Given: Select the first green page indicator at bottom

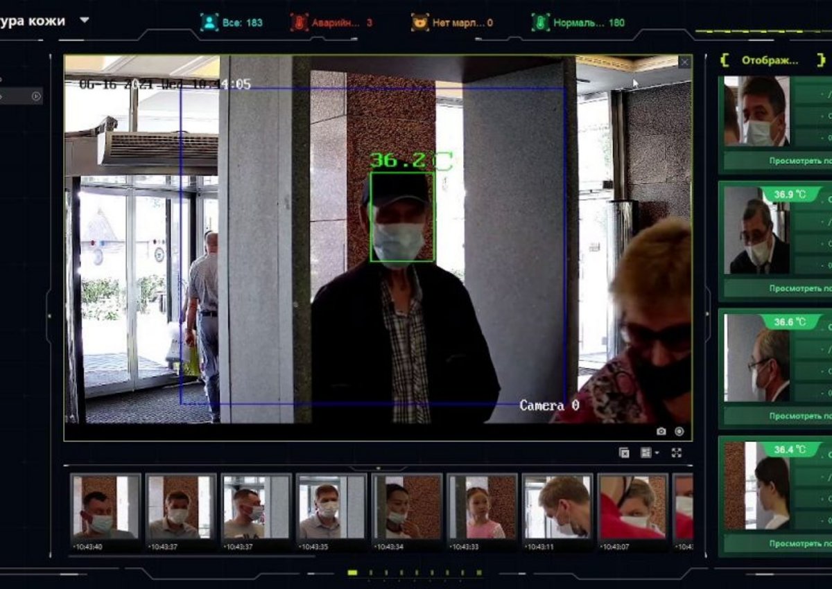Looking at the screenshot, I should point(352,573).
